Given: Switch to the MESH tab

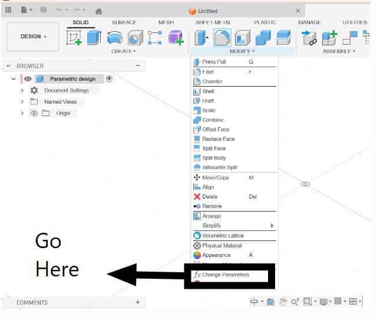Looking at the screenshot, I should click(166, 22).
